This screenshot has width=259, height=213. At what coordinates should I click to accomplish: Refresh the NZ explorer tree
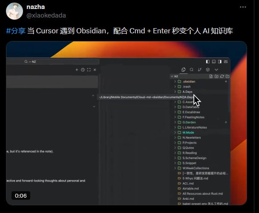(222, 76)
